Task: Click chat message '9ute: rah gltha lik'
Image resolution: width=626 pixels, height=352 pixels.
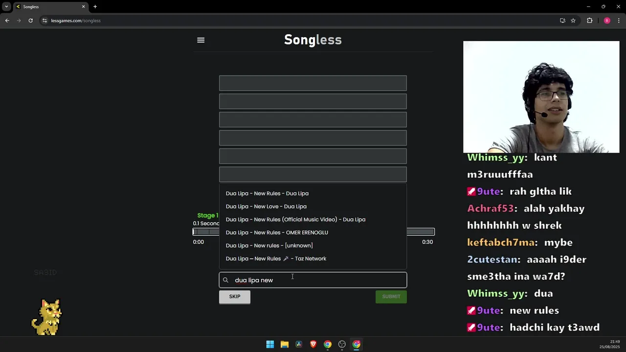Action: tap(519, 192)
